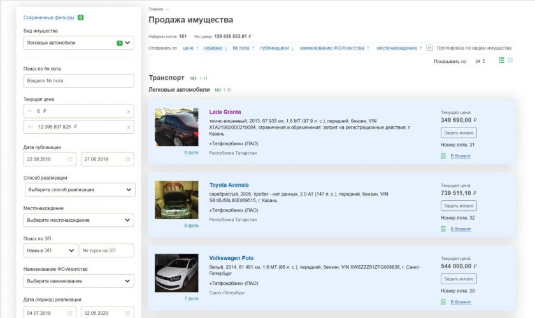The width and height of the screenshot is (535, 318).
Task: Switch to list view layout icon
Action: pyautogui.click(x=502, y=61)
